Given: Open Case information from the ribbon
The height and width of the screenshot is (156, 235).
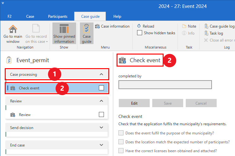Looking at the screenshot, I should 112,26.
